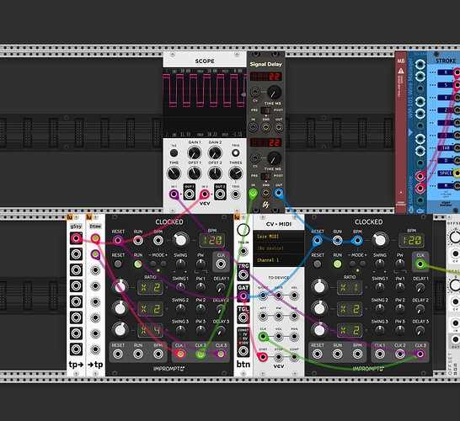Click the IN 2 port on SCOPE

coord(205,195)
